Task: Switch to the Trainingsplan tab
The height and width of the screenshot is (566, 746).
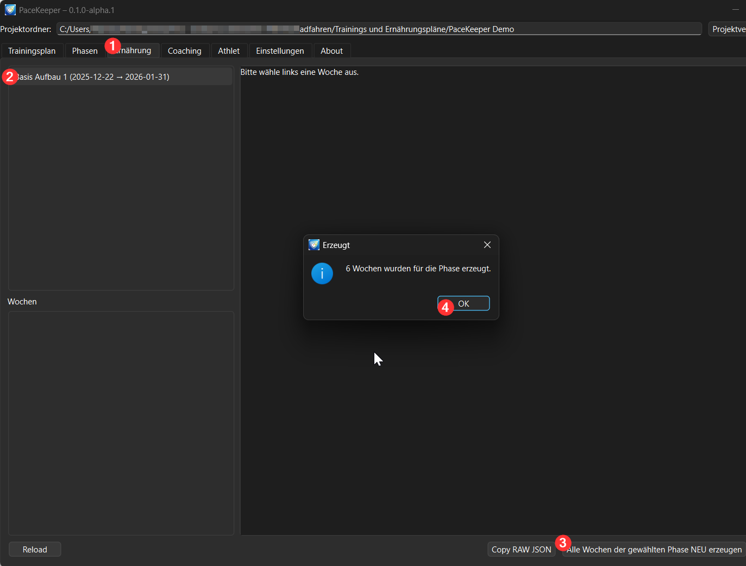Action: pos(32,51)
